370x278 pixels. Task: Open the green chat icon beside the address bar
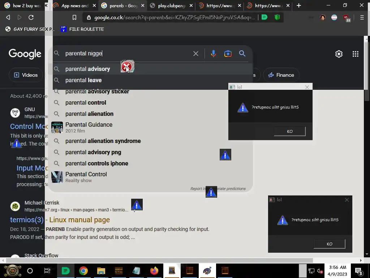[264, 17]
